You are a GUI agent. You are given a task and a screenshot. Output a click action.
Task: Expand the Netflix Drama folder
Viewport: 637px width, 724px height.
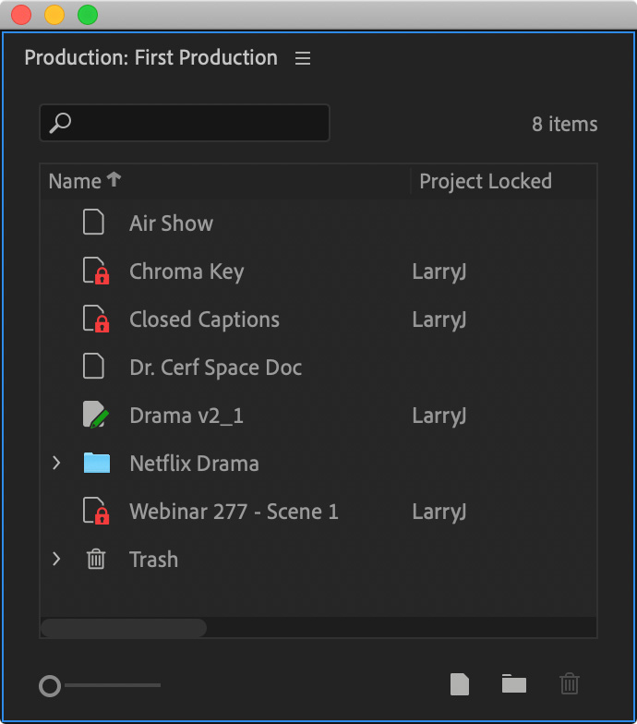click(x=56, y=463)
